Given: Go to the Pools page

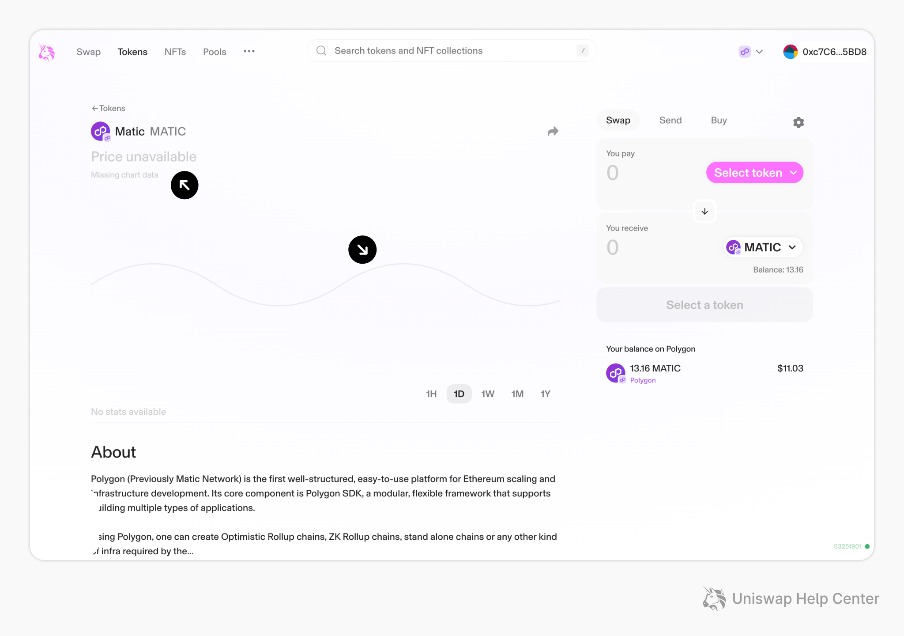Looking at the screenshot, I should tap(215, 52).
